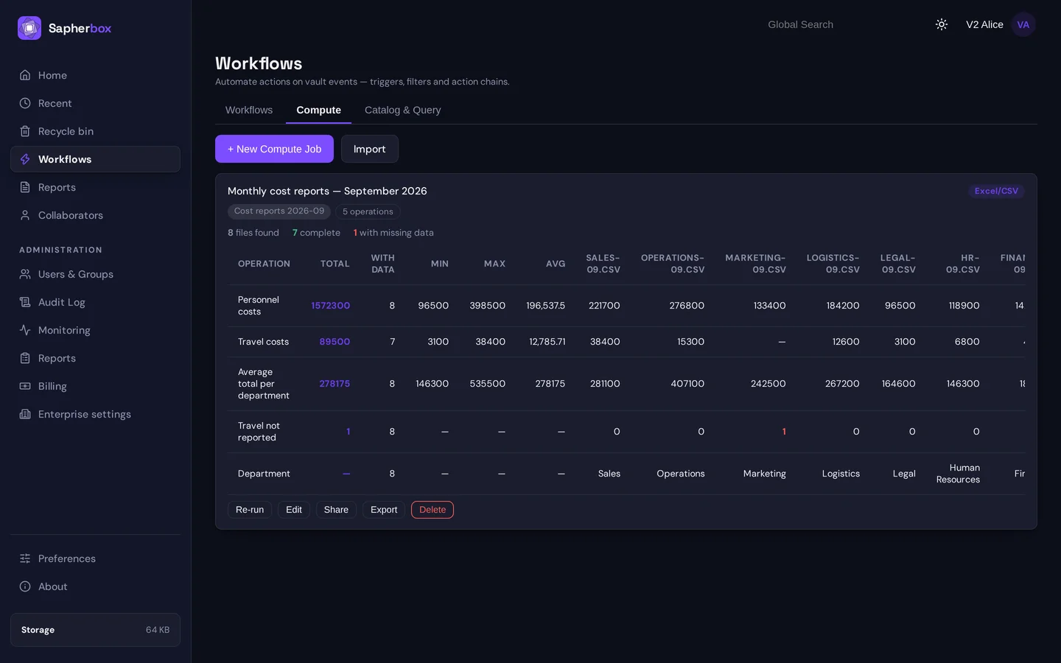Focus the Global Search field

pyautogui.click(x=840, y=24)
